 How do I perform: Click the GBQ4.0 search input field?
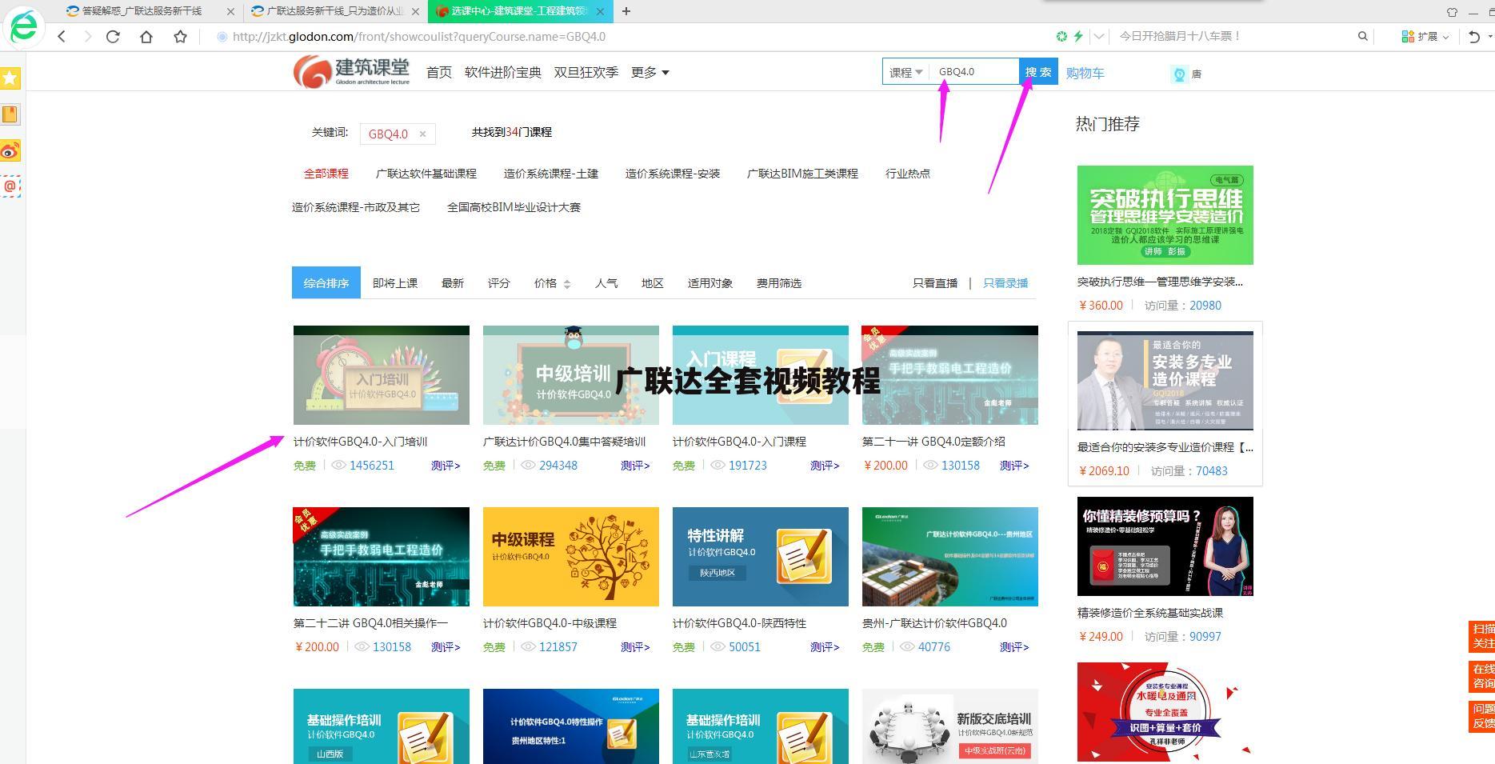tap(973, 71)
